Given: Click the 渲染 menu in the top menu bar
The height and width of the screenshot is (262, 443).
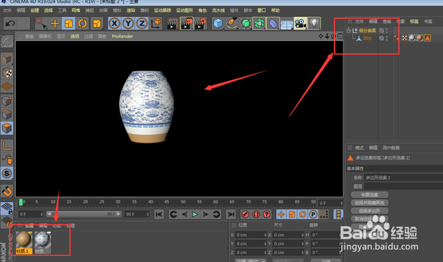Looking at the screenshot, I should click(130, 10).
